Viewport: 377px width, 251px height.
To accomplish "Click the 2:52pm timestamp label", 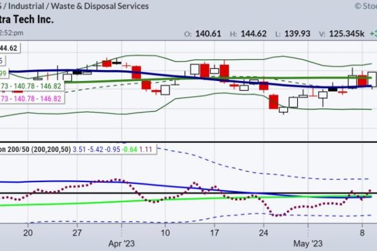I will (12, 33).
